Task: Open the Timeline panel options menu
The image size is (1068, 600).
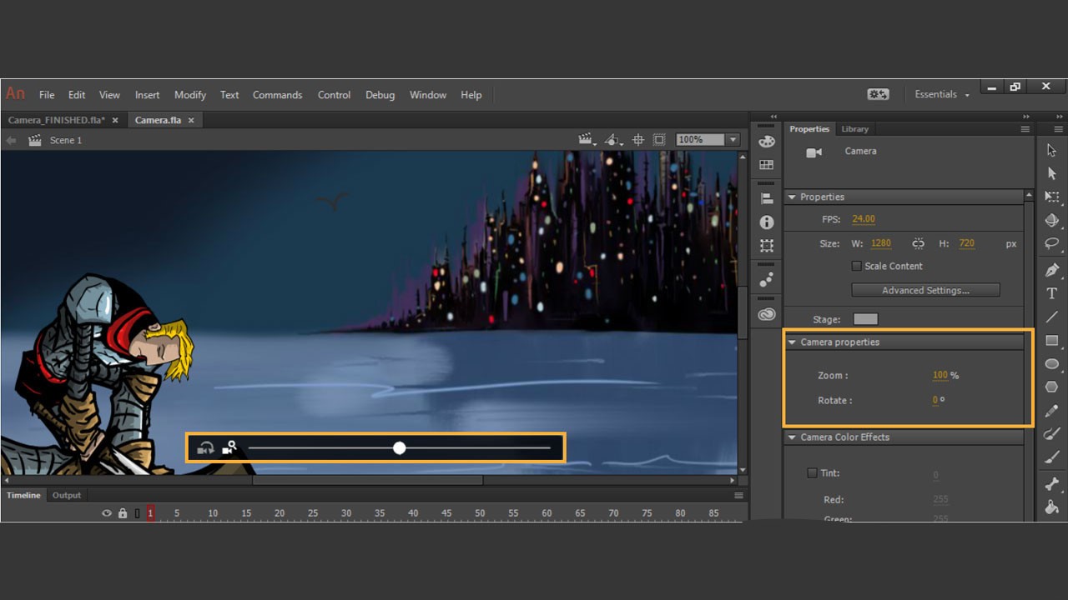Action: (738, 495)
